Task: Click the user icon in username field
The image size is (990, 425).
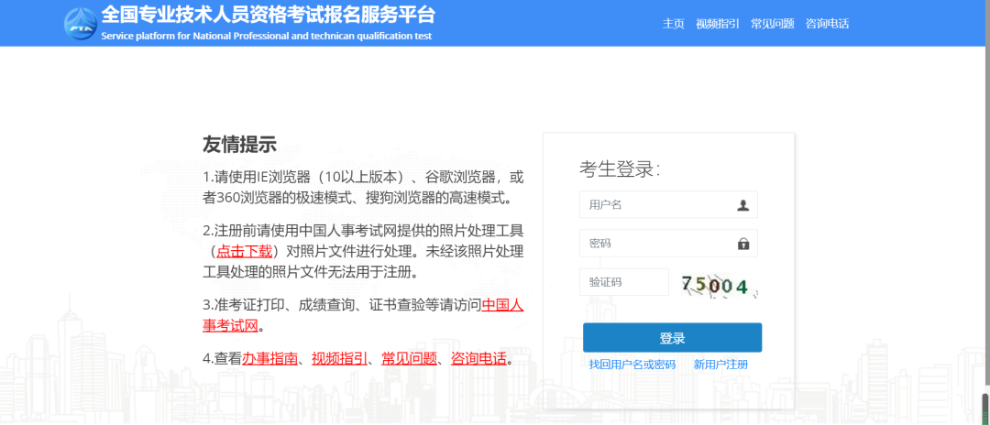Action: tap(743, 205)
